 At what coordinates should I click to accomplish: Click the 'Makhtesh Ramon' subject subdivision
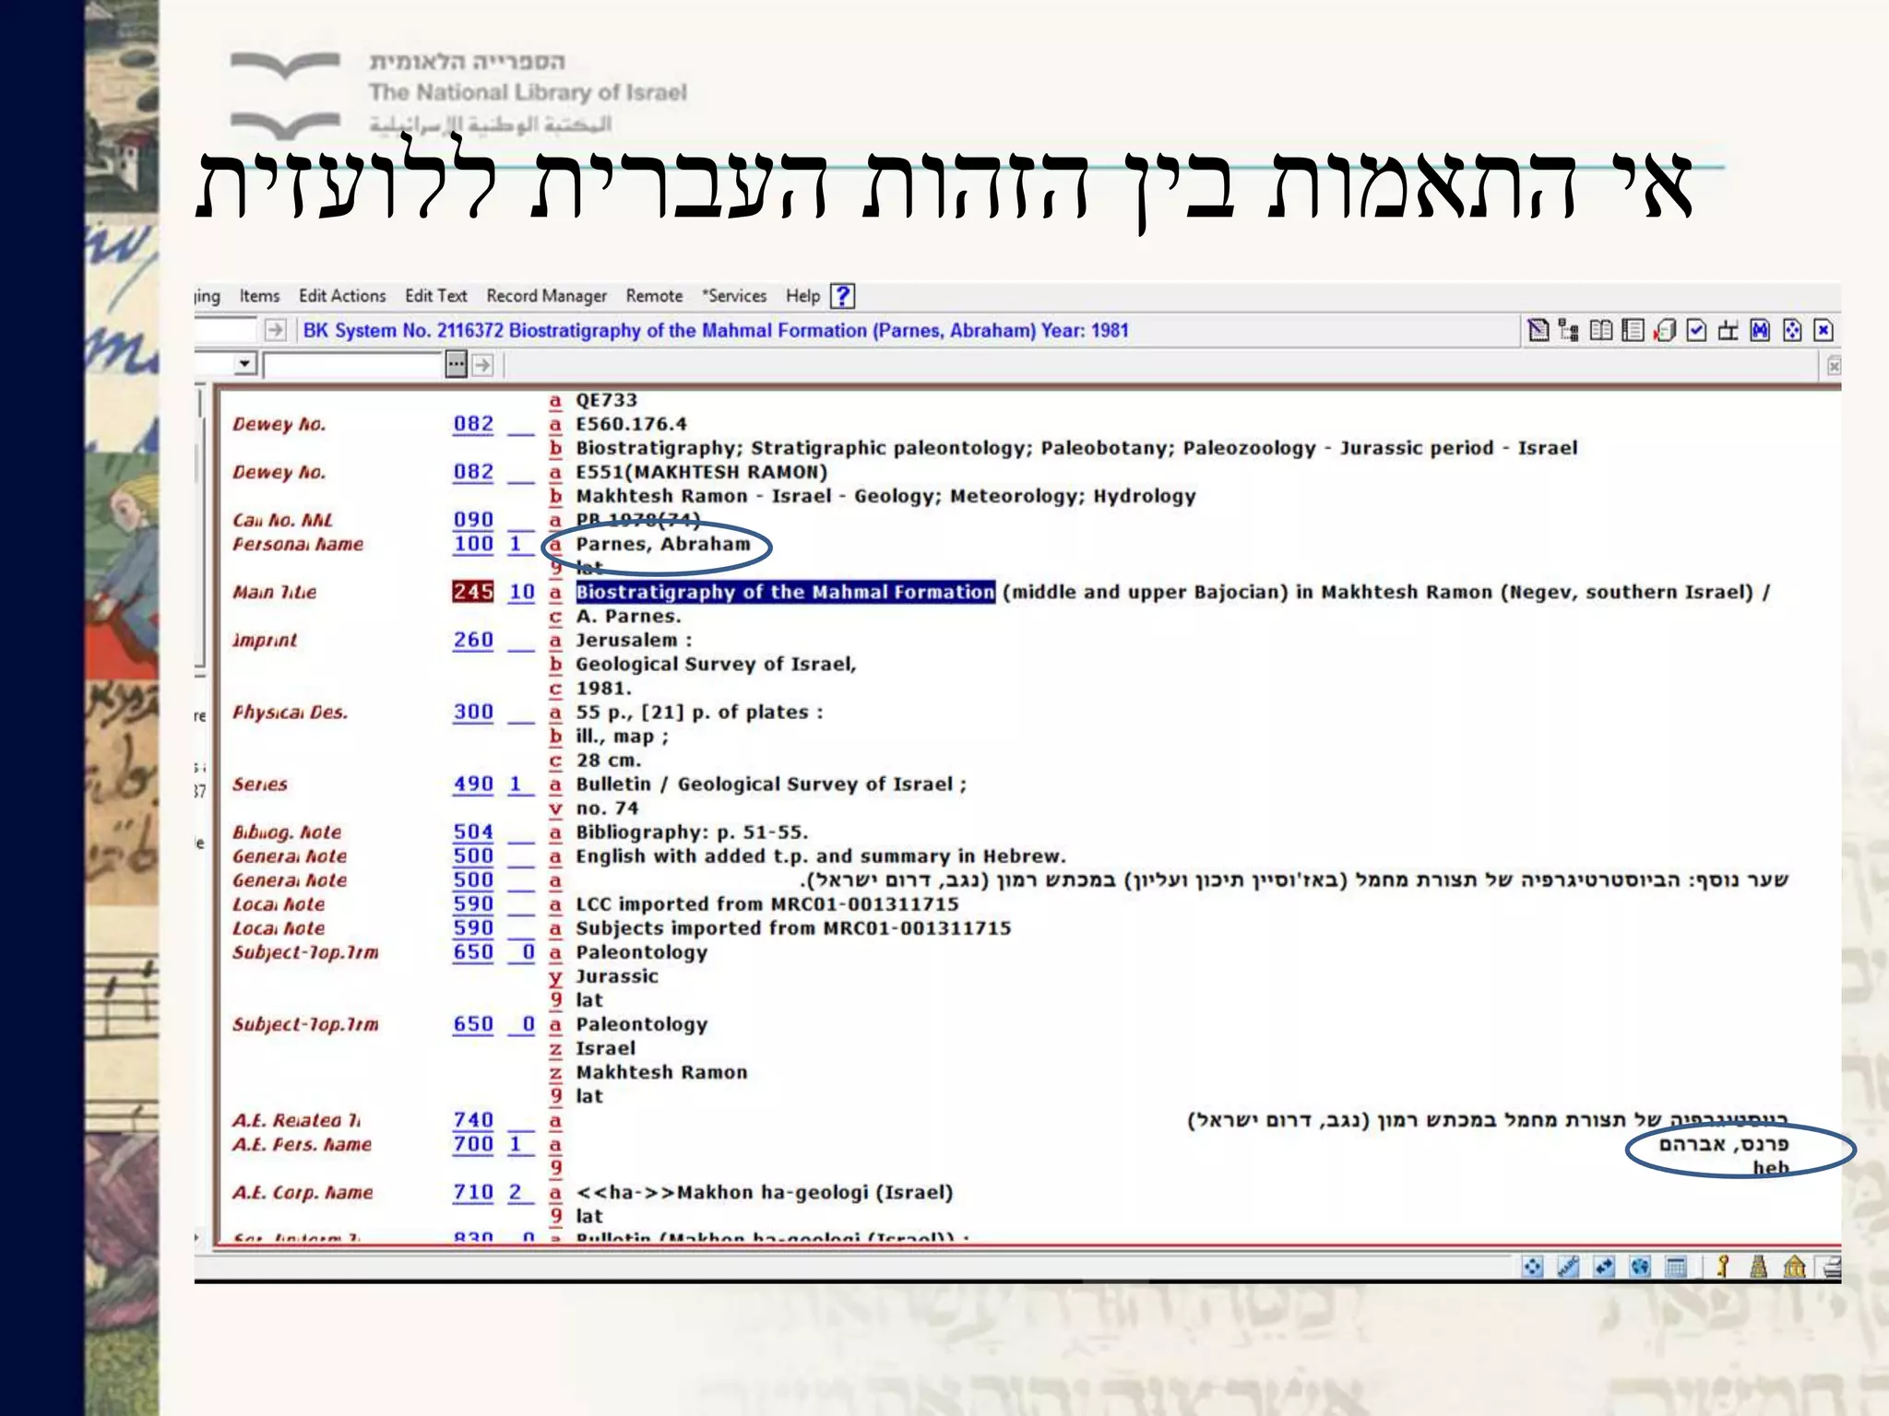coord(661,1072)
